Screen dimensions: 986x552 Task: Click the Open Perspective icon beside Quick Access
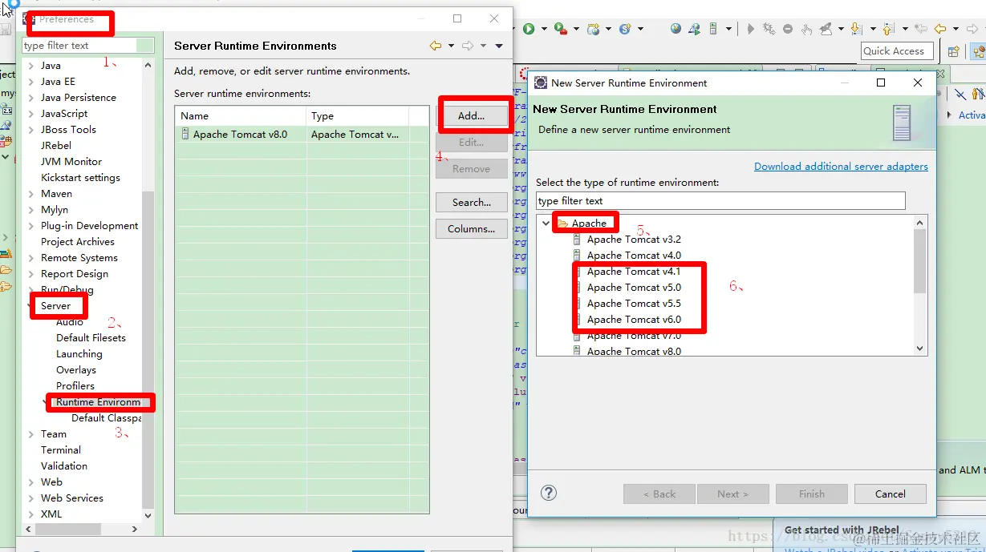[953, 51]
